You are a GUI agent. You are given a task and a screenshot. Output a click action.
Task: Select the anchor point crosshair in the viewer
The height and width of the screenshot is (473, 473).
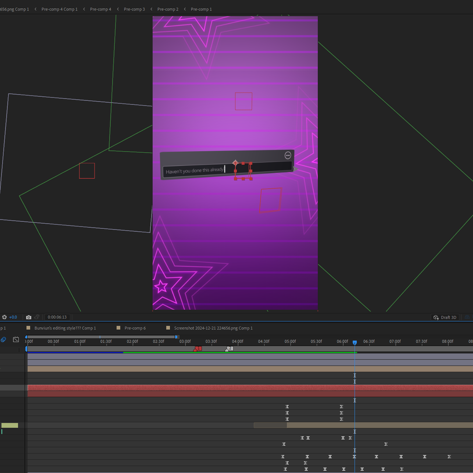(235, 163)
